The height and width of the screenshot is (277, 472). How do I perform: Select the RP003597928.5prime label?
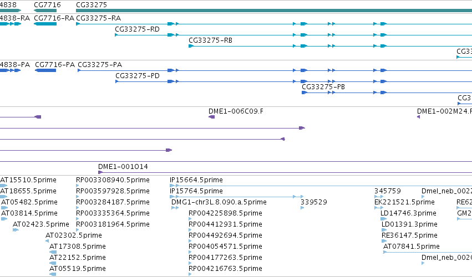click(113, 191)
